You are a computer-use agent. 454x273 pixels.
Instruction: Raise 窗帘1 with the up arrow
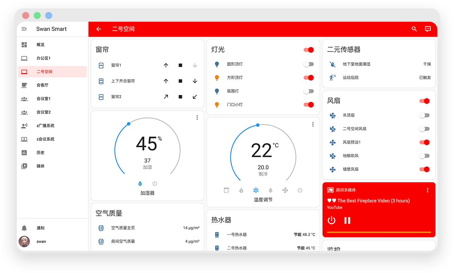[x=166, y=66]
